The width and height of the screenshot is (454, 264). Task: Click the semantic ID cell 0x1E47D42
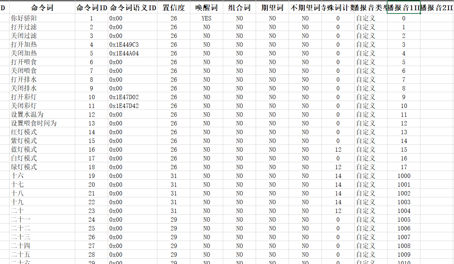click(133, 106)
